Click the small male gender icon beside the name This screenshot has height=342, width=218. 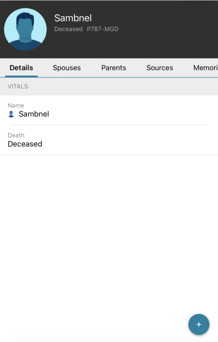pos(11,114)
